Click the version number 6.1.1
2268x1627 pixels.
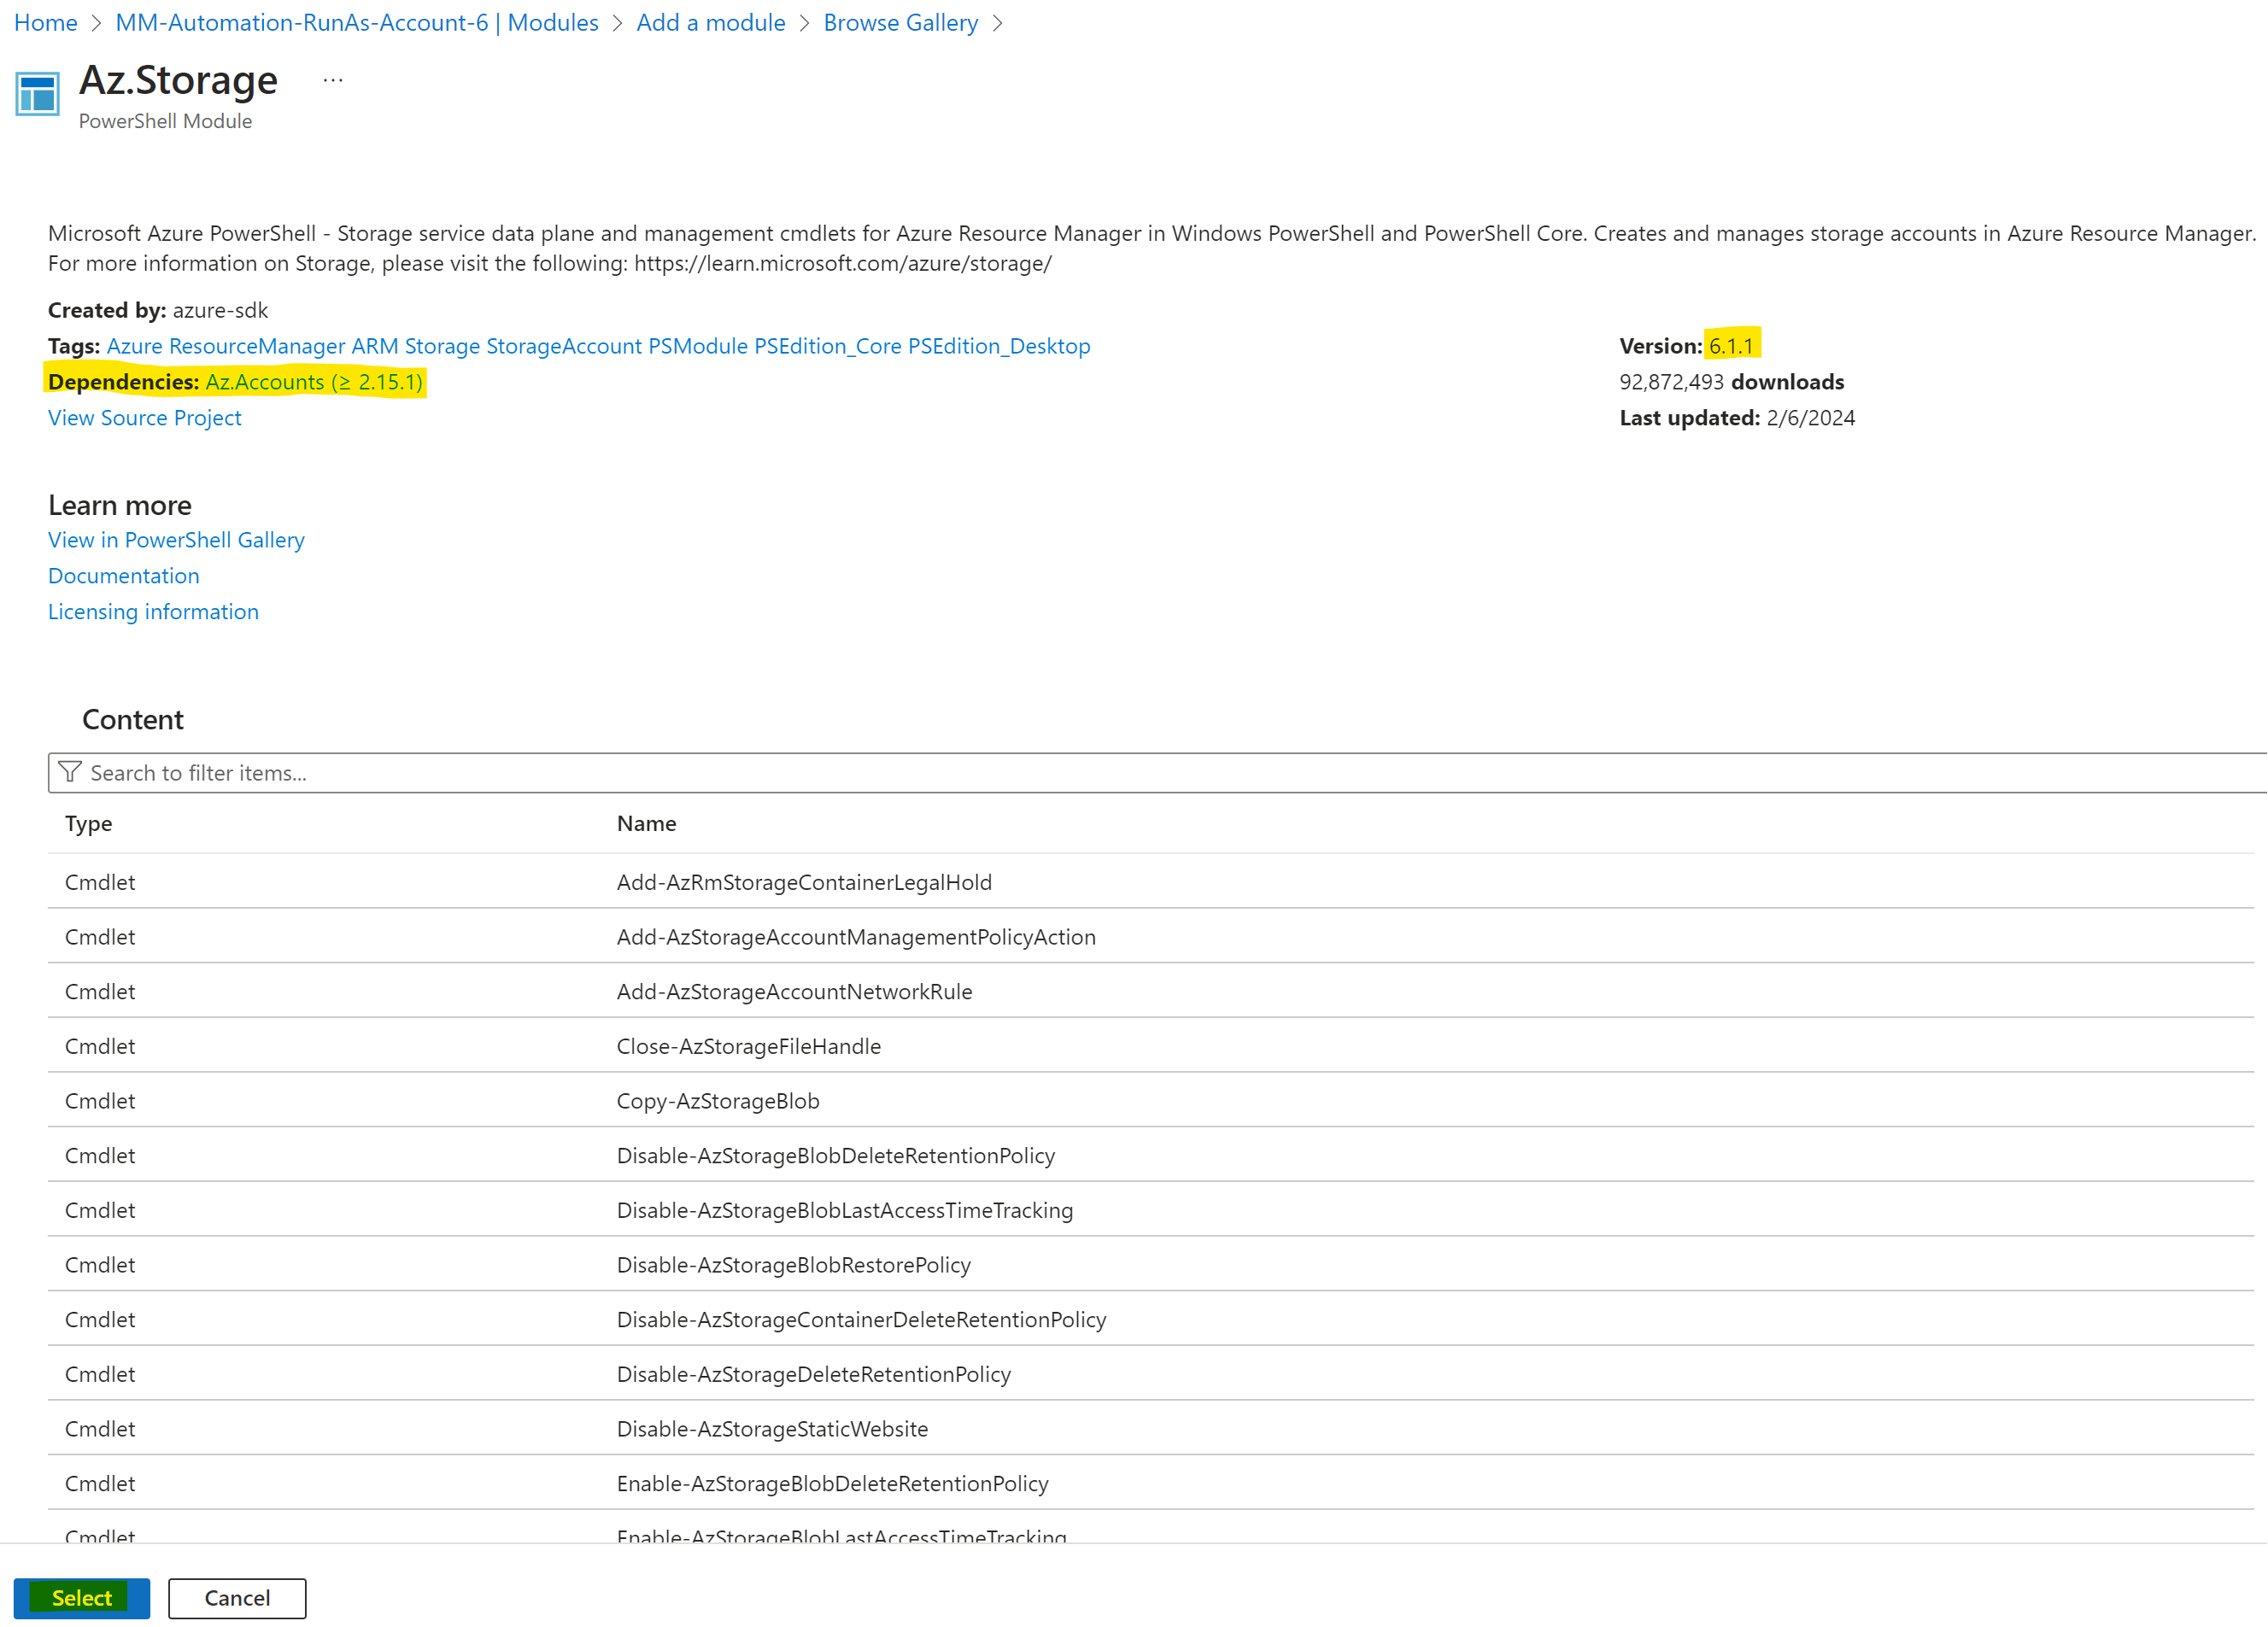click(x=1731, y=346)
